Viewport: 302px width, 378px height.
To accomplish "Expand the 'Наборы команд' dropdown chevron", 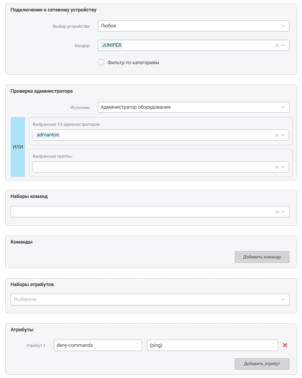I will click(x=283, y=212).
